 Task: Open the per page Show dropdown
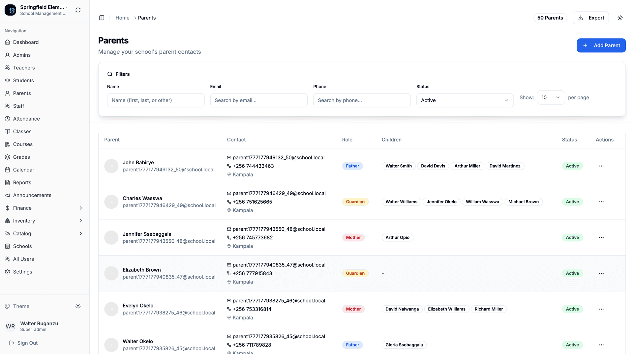tap(551, 97)
